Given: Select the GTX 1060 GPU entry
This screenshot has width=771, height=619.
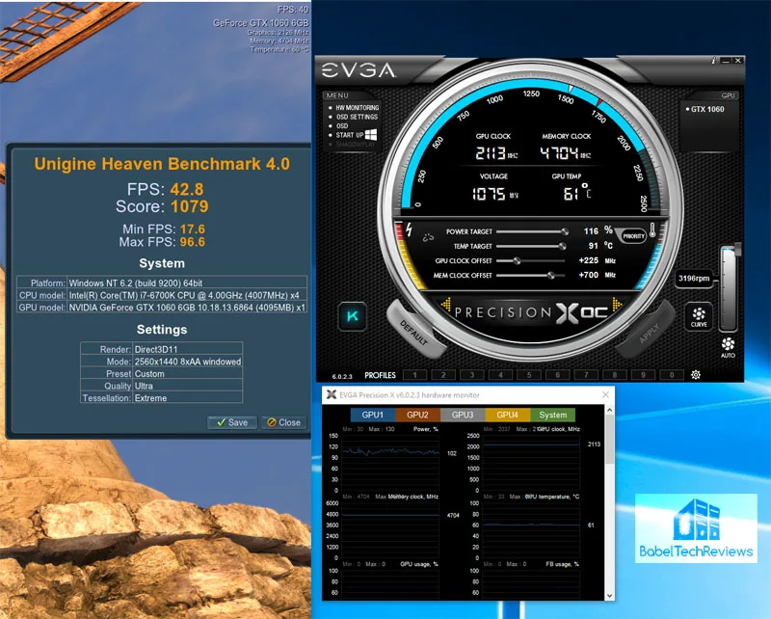Looking at the screenshot, I should click(705, 109).
